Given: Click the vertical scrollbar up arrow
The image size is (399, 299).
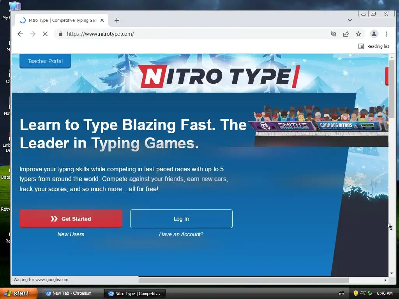Looking at the screenshot, I should pyautogui.click(x=392, y=58).
